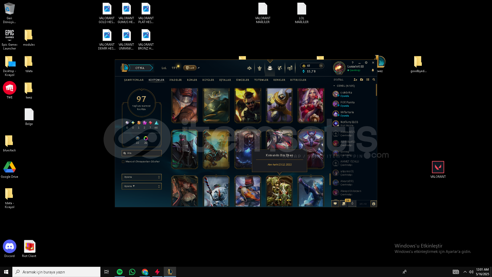Click the Komando Xin Zhao skin card

[x=279, y=191]
